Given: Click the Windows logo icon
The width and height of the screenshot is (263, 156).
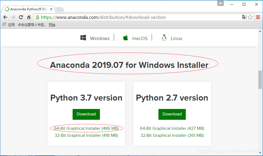Looking at the screenshot, I should pyautogui.click(x=83, y=38).
